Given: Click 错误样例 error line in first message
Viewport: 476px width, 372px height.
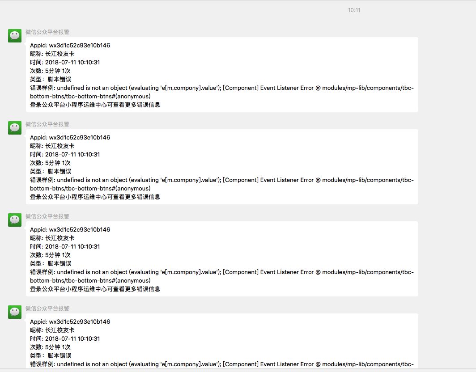Looking at the screenshot, I should click(222, 88).
